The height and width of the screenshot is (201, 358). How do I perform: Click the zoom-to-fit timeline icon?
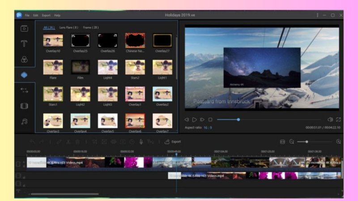pos(282,142)
